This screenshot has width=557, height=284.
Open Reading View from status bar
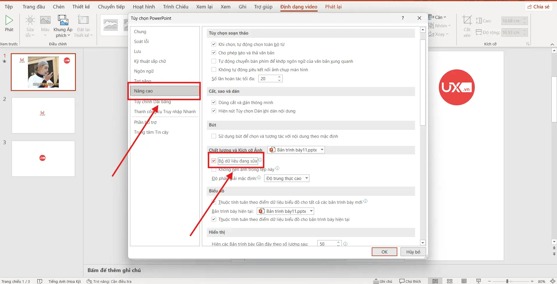[464, 281]
